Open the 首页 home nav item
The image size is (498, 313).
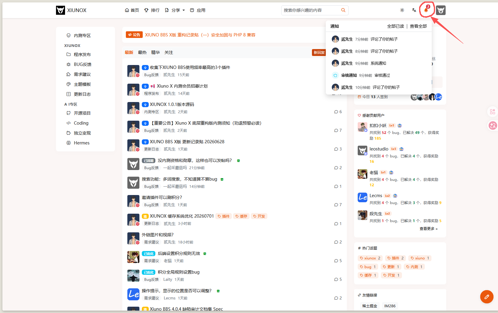132,10
